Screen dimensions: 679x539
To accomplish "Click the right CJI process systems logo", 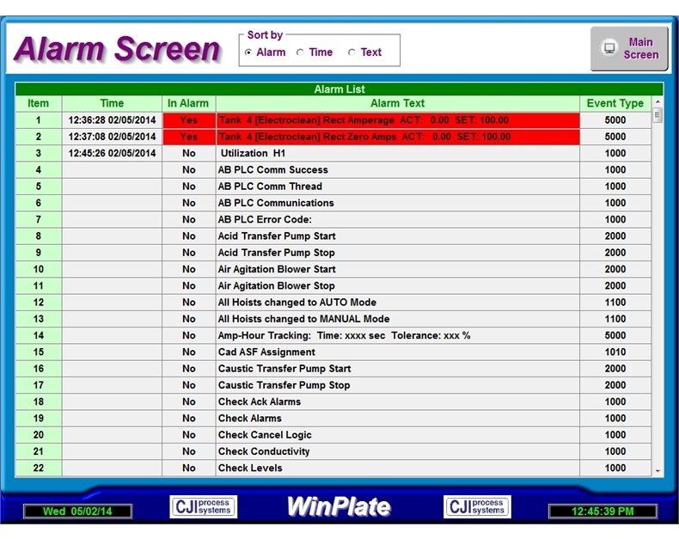I will (x=477, y=507).
